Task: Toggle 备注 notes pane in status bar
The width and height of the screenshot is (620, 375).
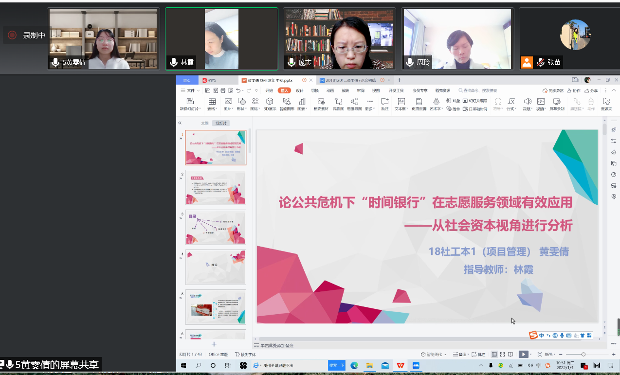Action: (459, 355)
